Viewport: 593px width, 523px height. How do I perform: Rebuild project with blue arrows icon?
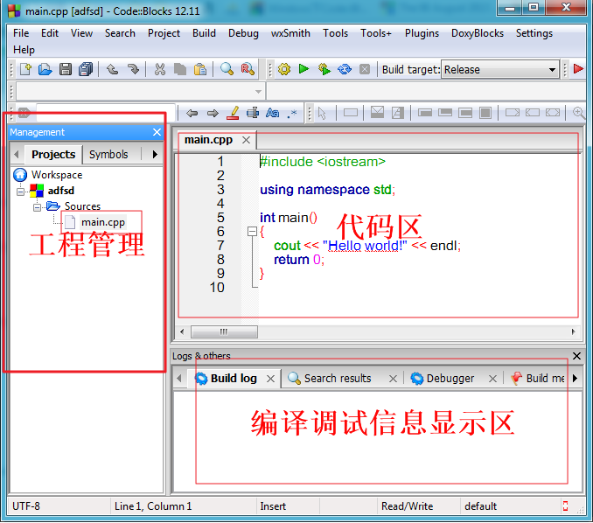pos(344,70)
